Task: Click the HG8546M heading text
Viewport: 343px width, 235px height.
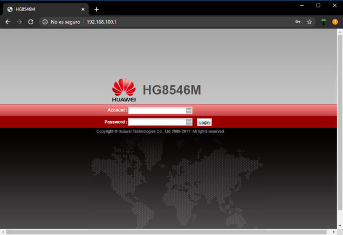Action: pos(172,90)
